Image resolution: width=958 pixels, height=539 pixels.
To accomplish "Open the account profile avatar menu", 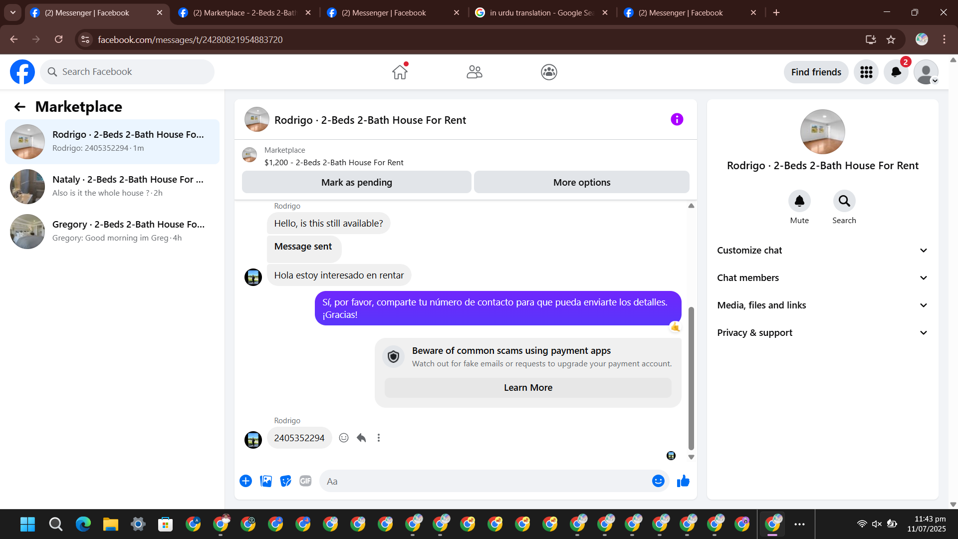I will coord(926,72).
